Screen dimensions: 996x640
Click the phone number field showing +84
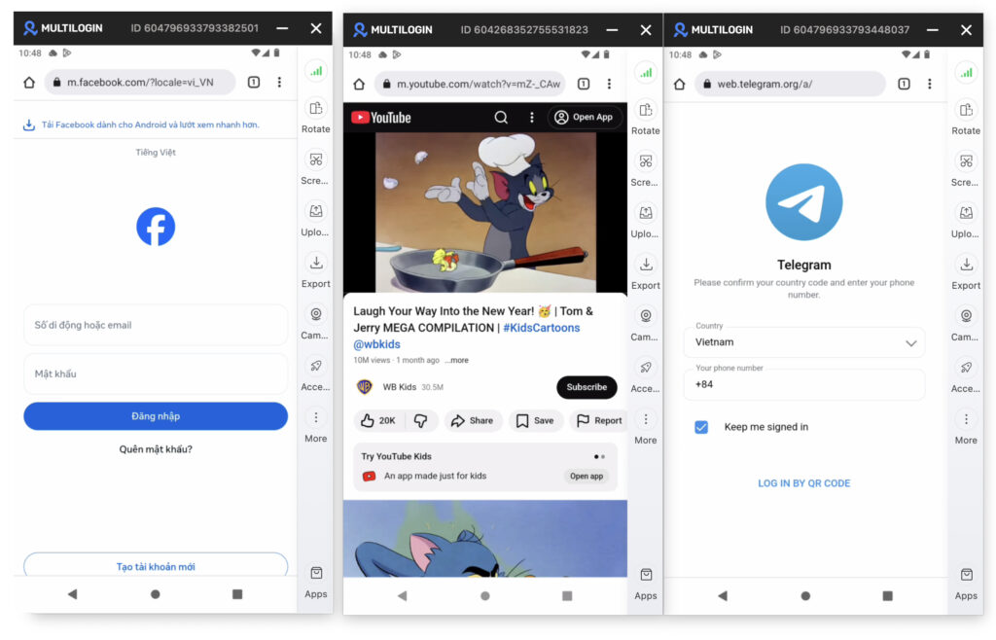pyautogui.click(x=803, y=384)
